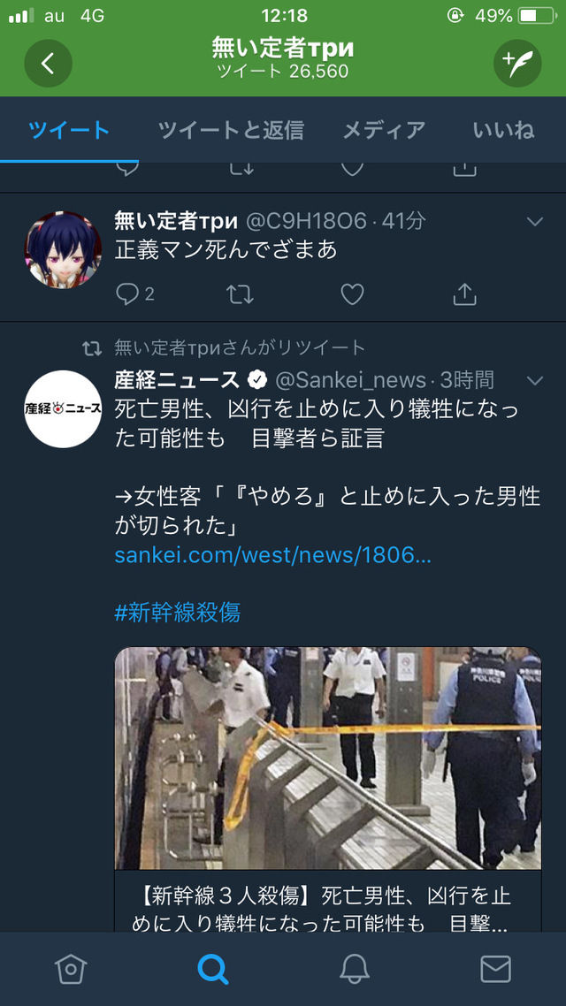The height and width of the screenshot is (1006, 566).
Task: Like the 正義マン死んでざまあ tweet
Action: (352, 294)
